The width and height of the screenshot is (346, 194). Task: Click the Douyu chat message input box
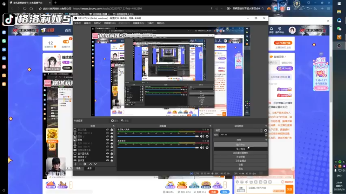pyautogui.click(x=266, y=189)
